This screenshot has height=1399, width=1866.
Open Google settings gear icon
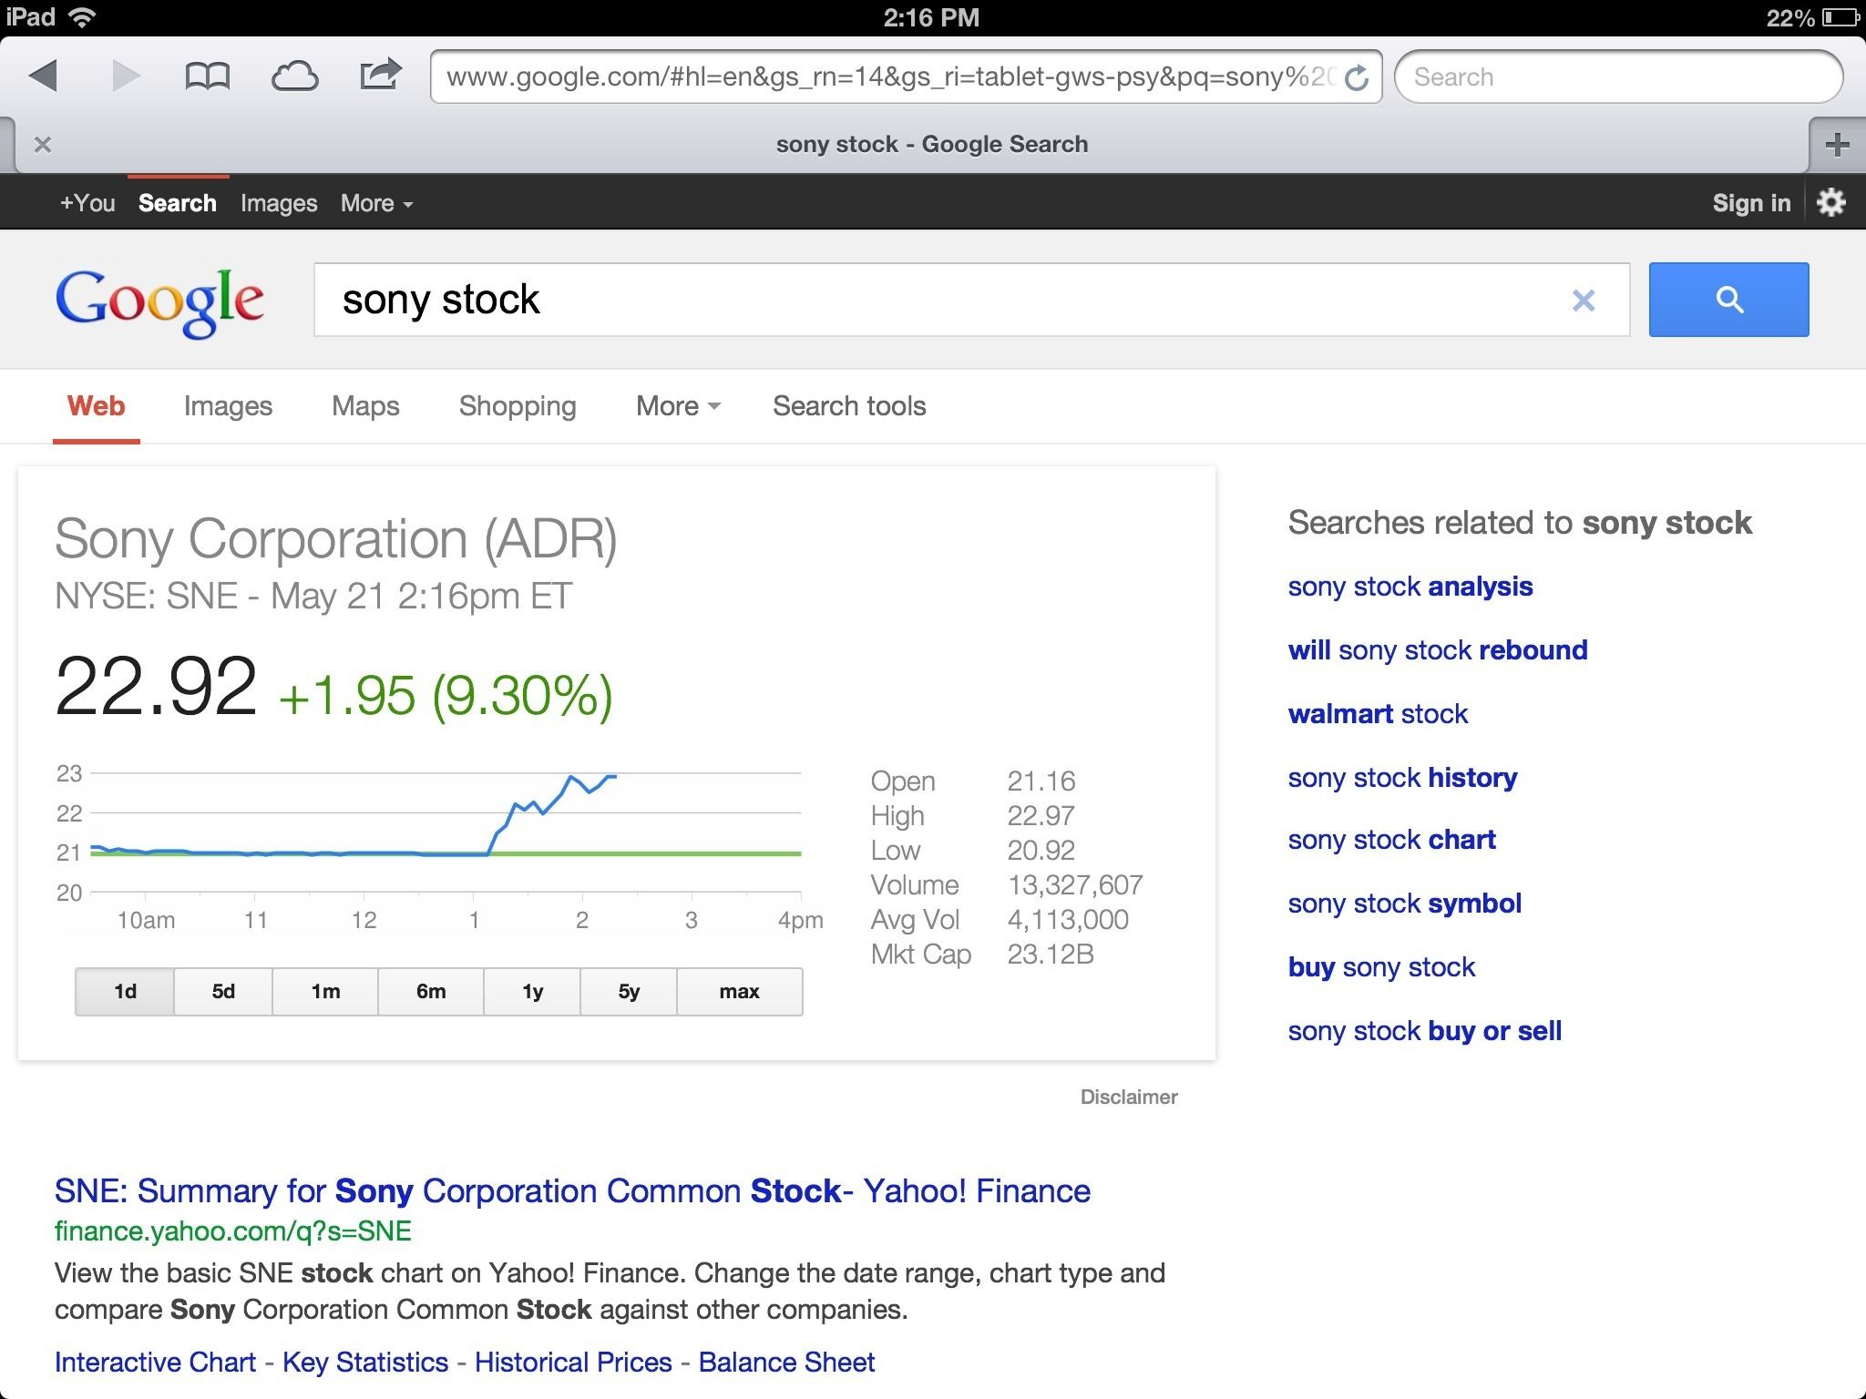1831,202
